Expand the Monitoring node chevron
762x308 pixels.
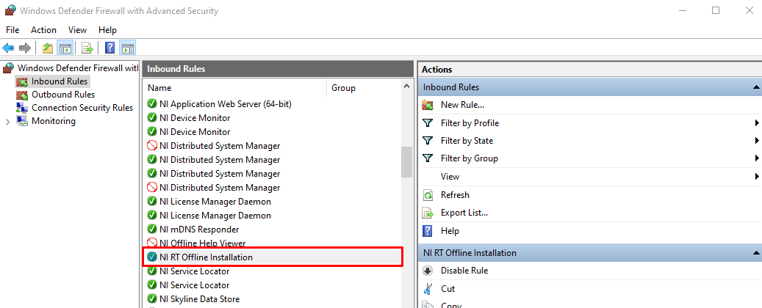click(x=7, y=122)
